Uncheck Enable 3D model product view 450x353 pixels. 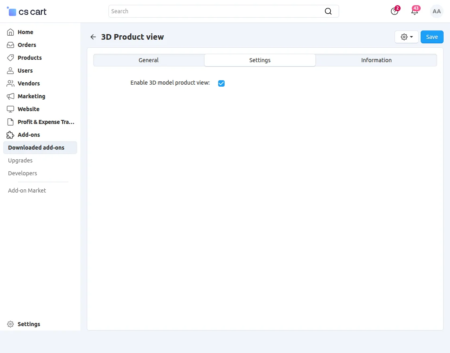coord(221,83)
